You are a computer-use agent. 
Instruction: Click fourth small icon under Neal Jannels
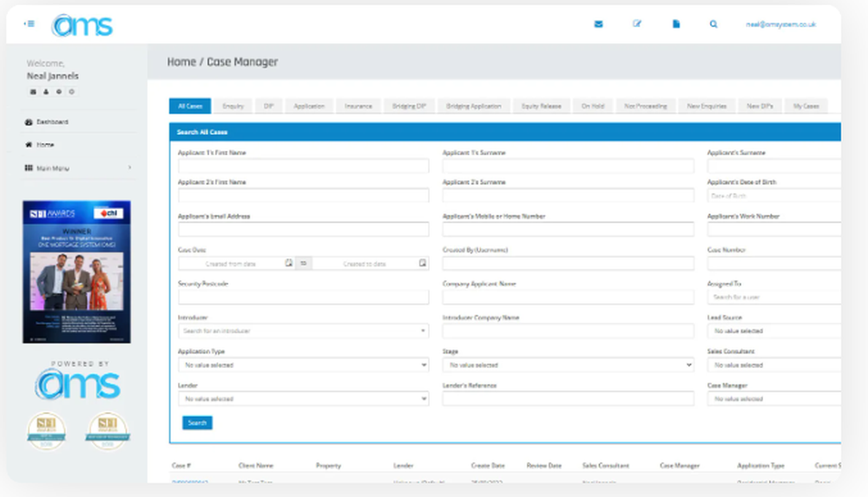click(71, 92)
